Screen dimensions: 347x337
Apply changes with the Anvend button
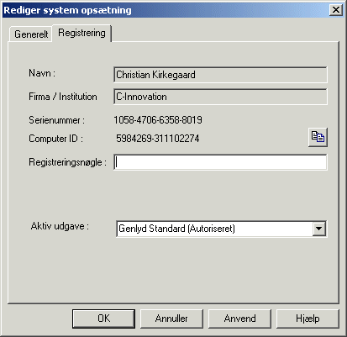239,319
